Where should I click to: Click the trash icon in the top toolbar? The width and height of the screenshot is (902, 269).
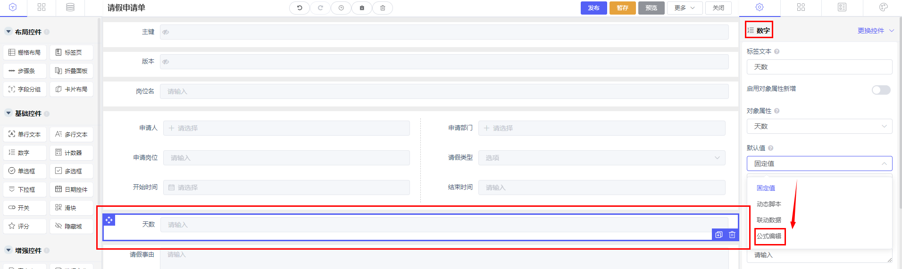click(383, 8)
